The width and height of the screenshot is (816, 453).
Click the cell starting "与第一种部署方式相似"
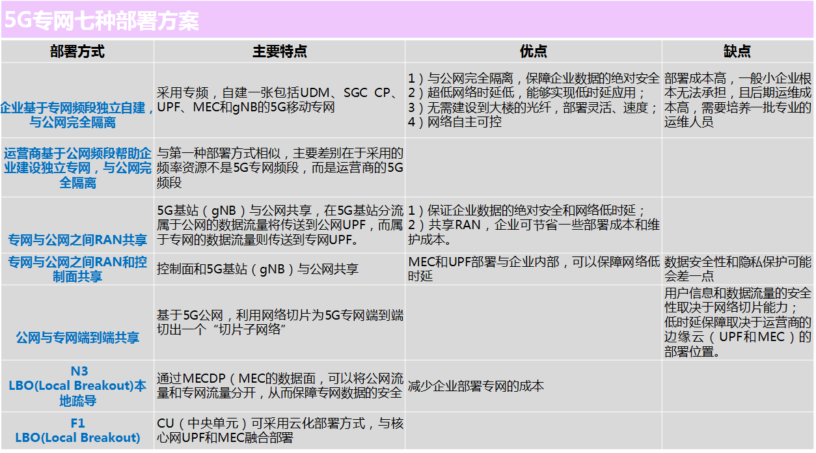coord(279,168)
